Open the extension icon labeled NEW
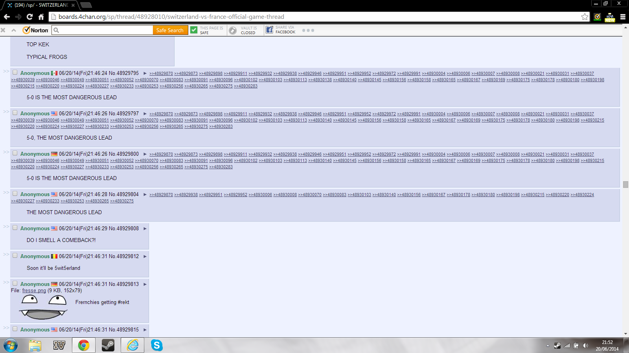629x353 pixels. 610,17
